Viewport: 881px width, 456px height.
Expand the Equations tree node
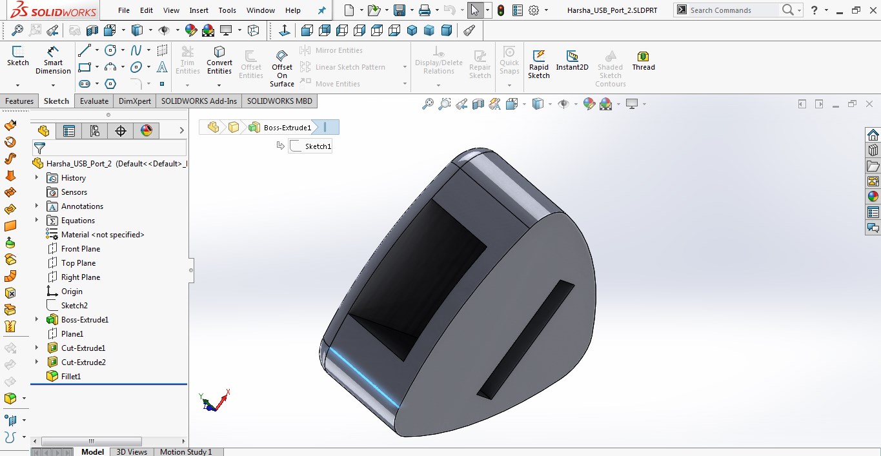coord(36,220)
